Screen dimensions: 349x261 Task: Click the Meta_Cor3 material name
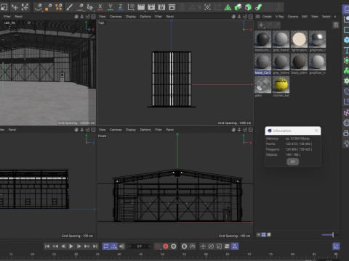[x=262, y=72]
